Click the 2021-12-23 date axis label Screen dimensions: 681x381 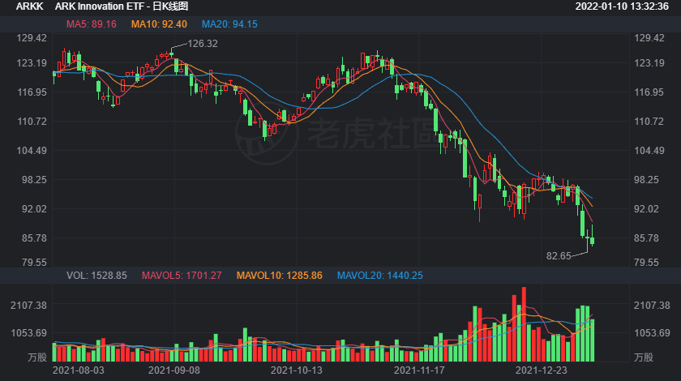pos(542,370)
